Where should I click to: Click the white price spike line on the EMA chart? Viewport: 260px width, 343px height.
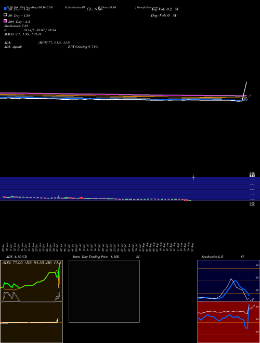click(x=245, y=91)
